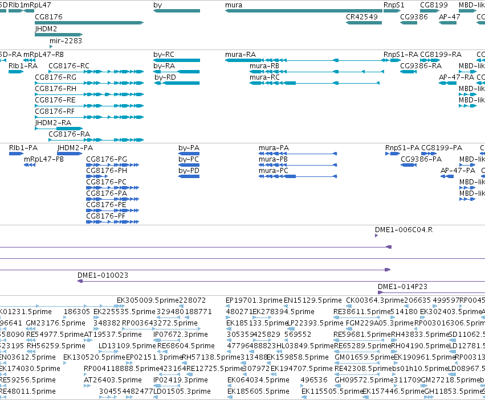Image resolution: width=485 pixels, height=400 pixels.
Task: Select the CG8176-RE transcript label
Action: (55, 100)
